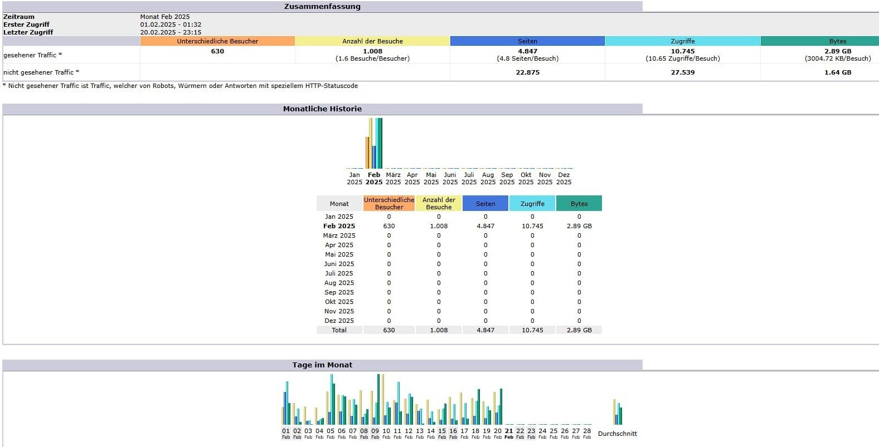Click the Zusammenfassung section title

click(322, 7)
